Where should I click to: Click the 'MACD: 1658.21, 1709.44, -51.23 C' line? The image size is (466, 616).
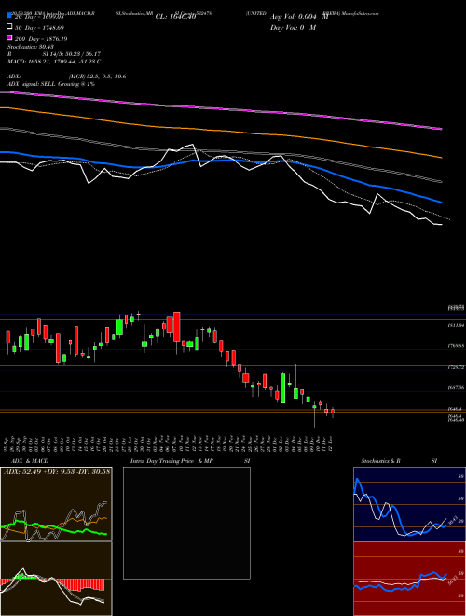pyautogui.click(x=54, y=62)
